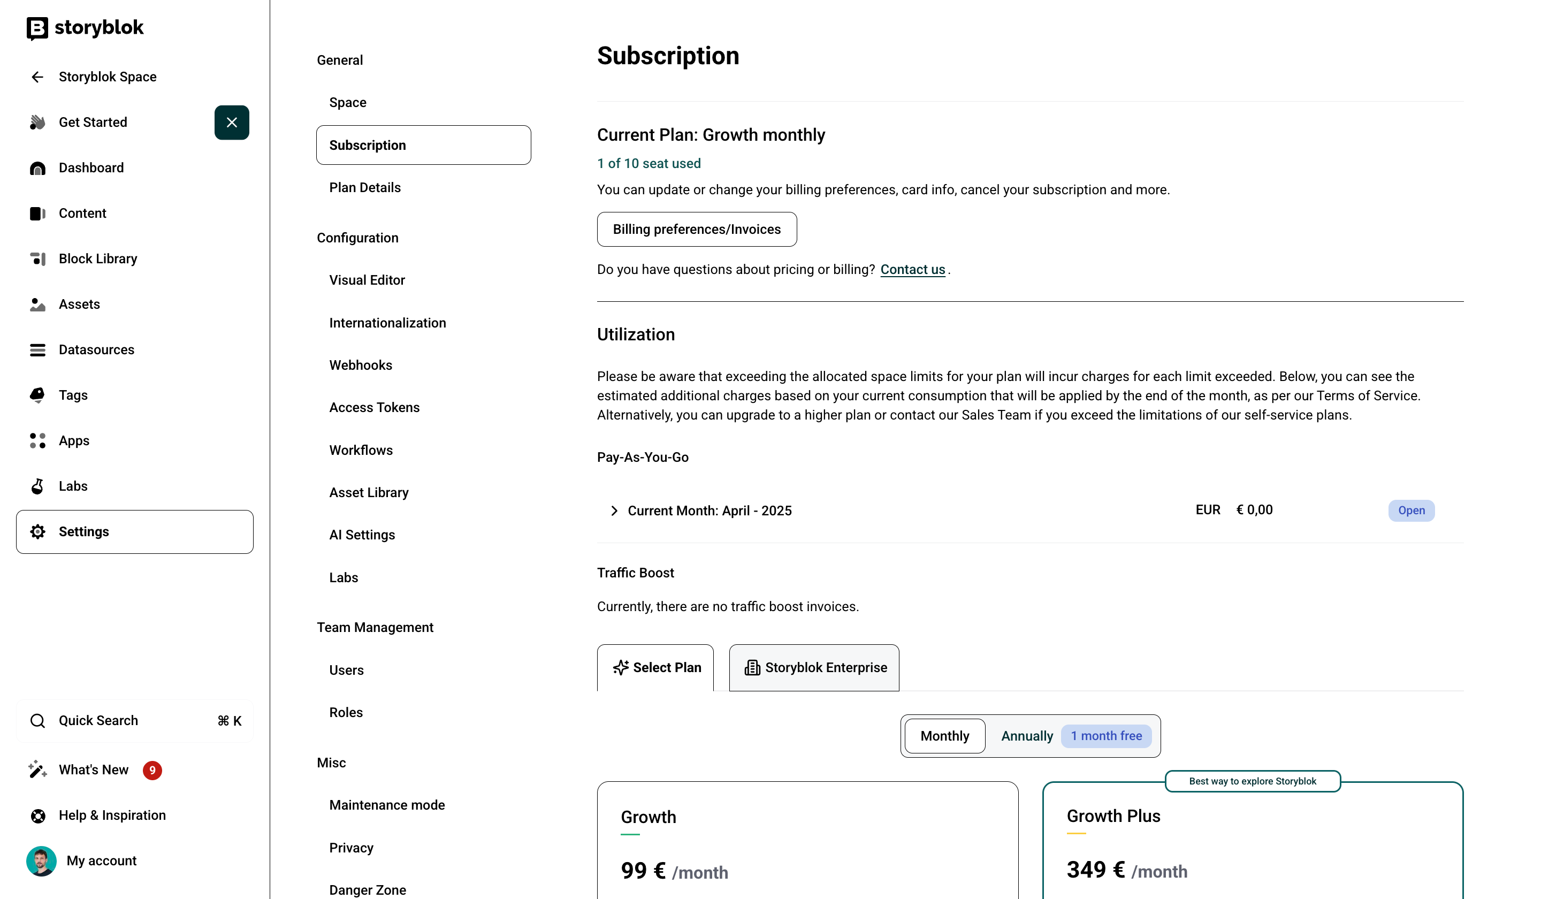Image resolution: width=1541 pixels, height=899 pixels.
Task: Click the My account avatar picture
Action: click(x=41, y=861)
